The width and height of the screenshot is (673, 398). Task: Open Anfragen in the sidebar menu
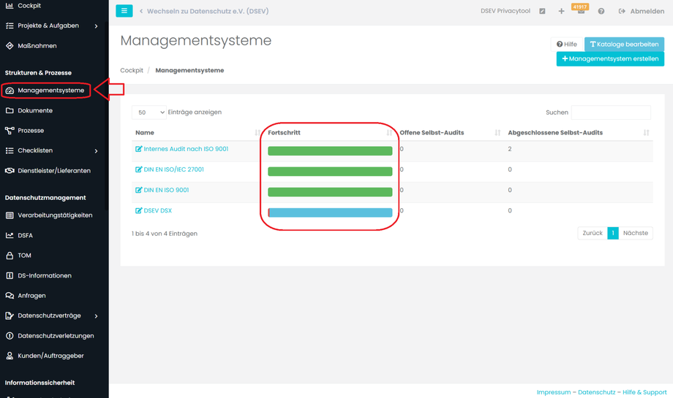31,296
